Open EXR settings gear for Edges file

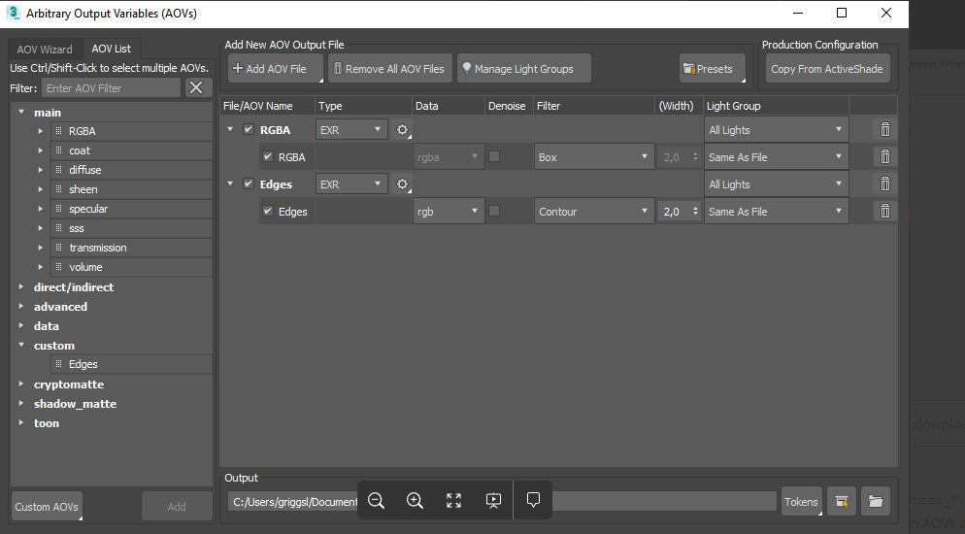click(403, 184)
